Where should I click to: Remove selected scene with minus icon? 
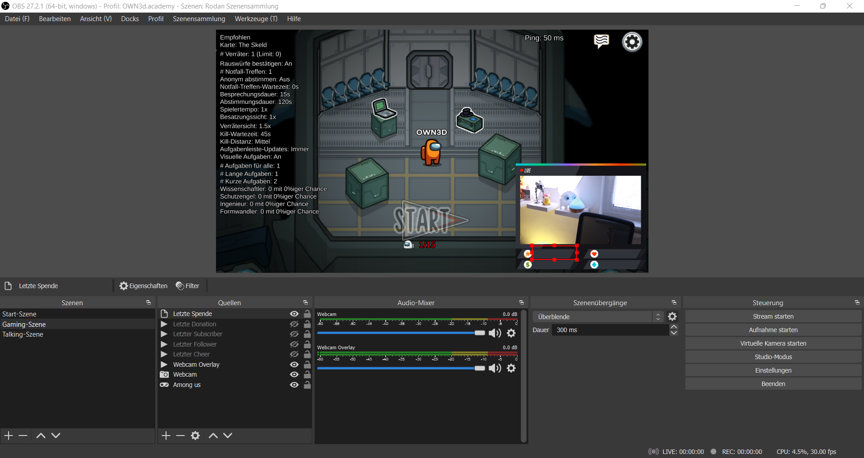[x=23, y=436]
